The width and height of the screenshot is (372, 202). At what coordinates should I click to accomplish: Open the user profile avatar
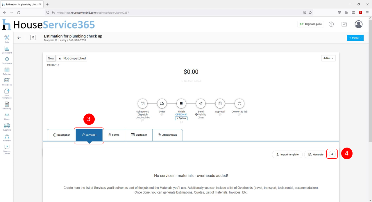point(358,24)
